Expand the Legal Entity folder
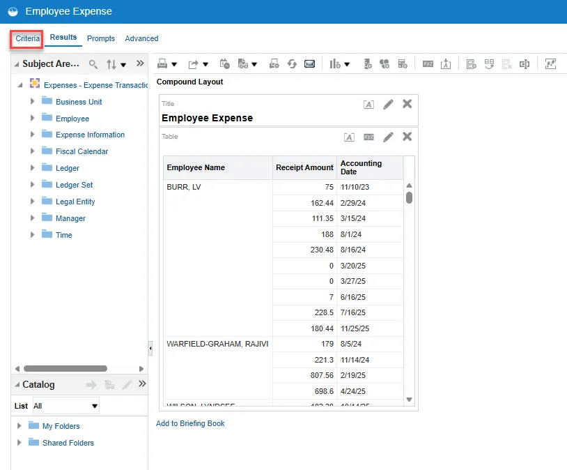 [32, 201]
